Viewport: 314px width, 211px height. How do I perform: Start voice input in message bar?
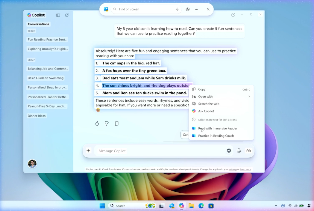239,151
